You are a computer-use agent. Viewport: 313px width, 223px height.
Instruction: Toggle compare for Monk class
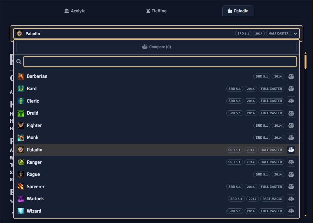[x=291, y=138]
